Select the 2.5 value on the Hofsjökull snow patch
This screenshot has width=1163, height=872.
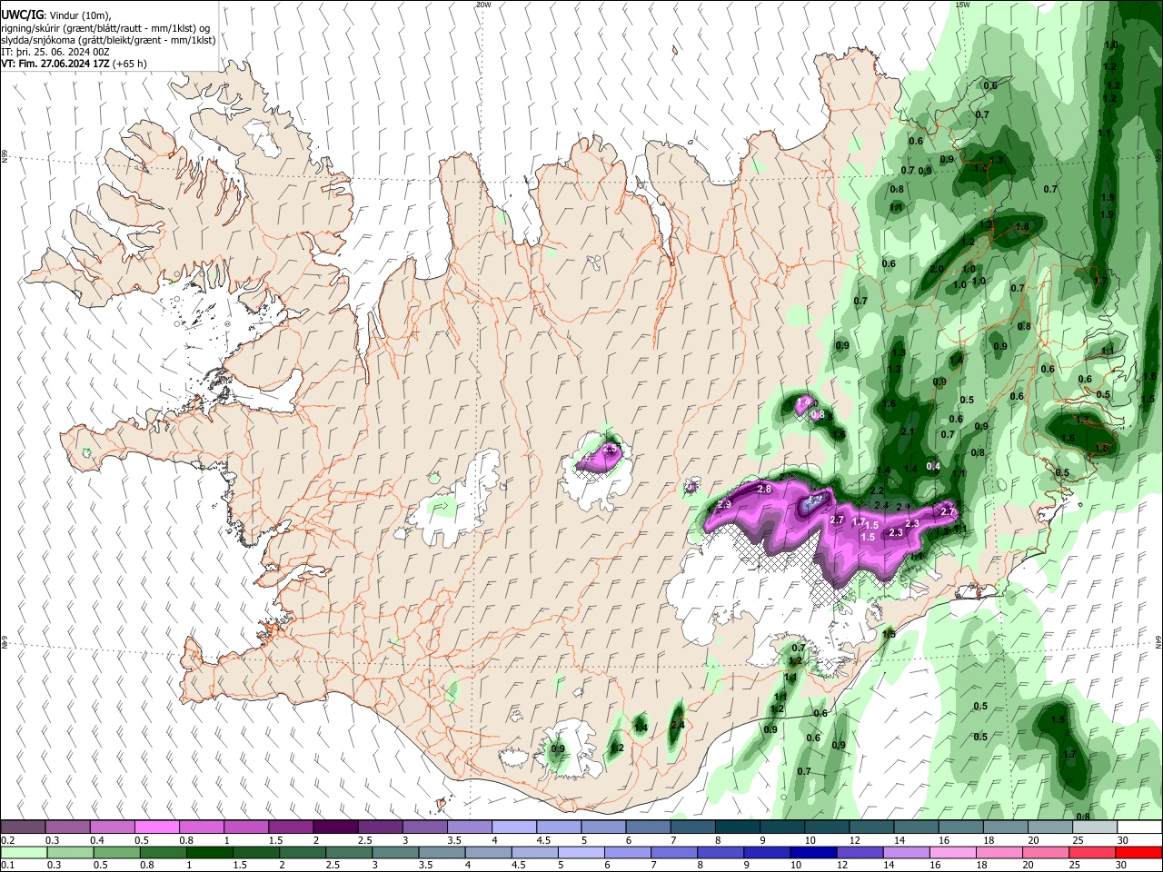[611, 449]
